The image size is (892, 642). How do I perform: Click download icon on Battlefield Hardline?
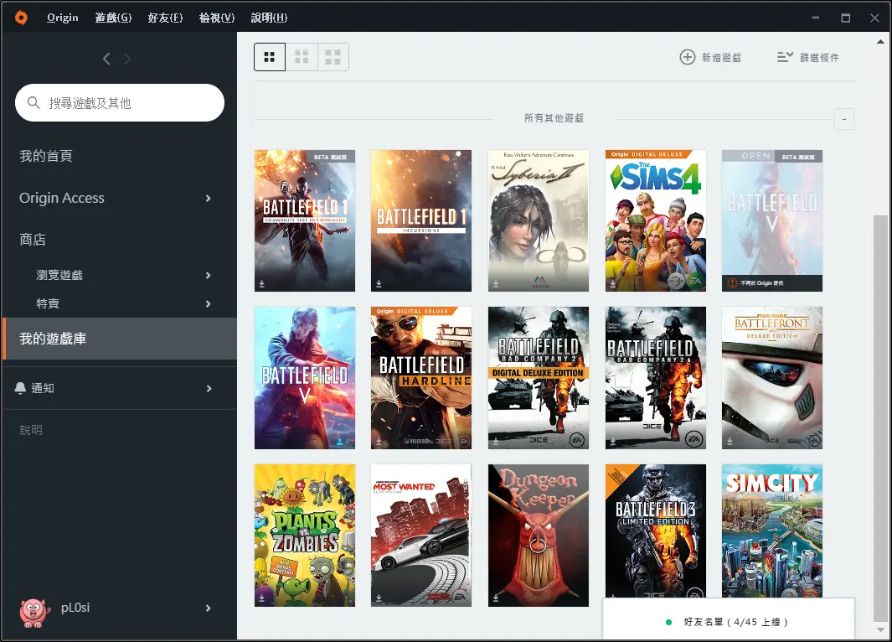point(379,441)
